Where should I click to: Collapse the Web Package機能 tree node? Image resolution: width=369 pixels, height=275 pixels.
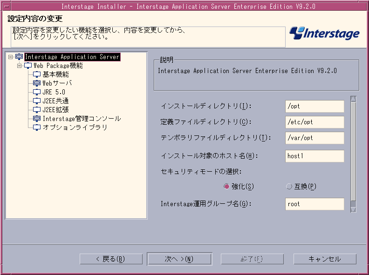tap(19, 66)
